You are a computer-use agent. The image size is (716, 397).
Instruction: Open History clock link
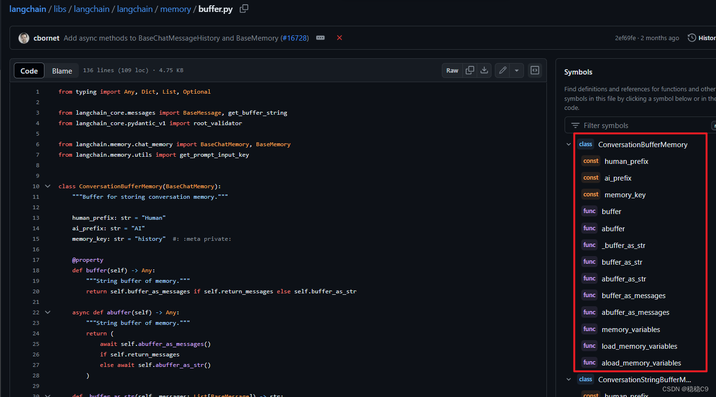pos(702,38)
